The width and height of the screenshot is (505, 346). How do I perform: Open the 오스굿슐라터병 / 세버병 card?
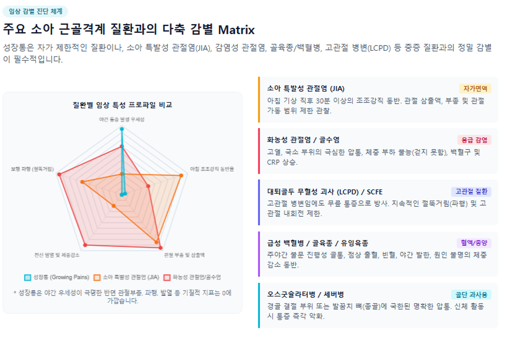click(x=378, y=306)
